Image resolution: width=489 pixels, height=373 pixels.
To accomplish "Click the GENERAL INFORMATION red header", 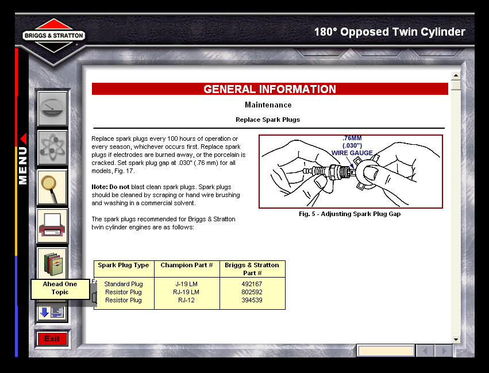I will click(x=269, y=89).
